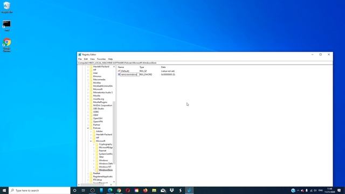Open the Action Center notifications icon

pyautogui.click(x=339, y=190)
